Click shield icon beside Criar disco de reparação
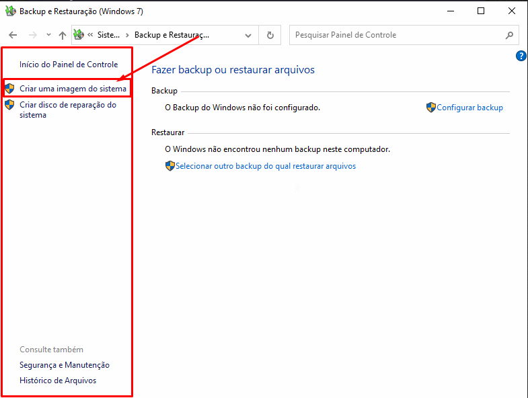Image resolution: width=528 pixels, height=398 pixels. coord(9,105)
